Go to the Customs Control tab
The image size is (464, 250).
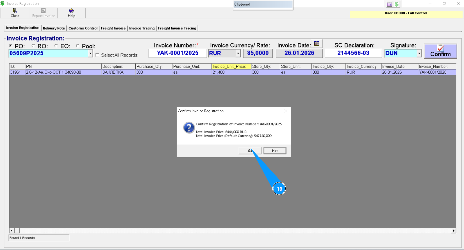point(83,28)
